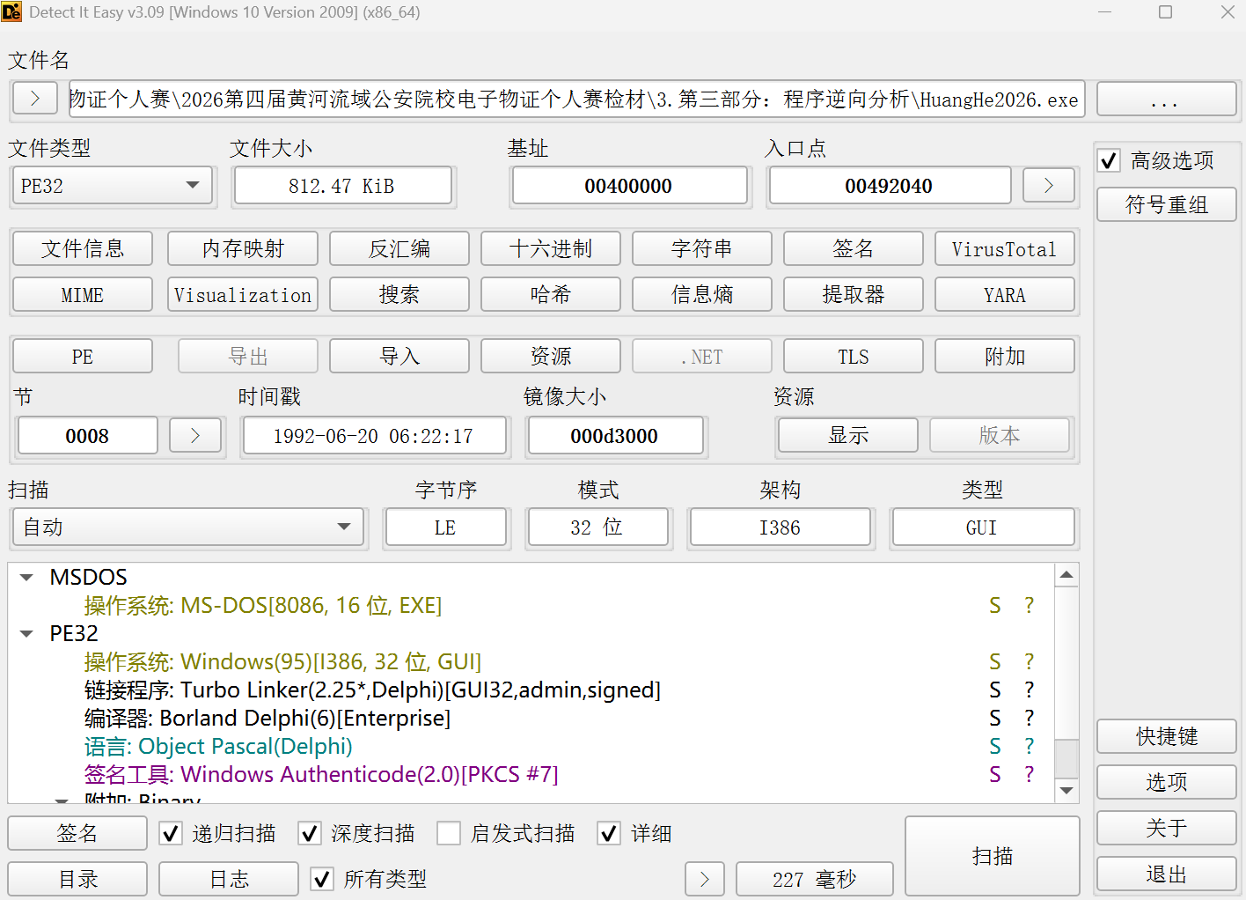Open the 导入 imports button
Screen dimensions: 1246x900
(x=399, y=356)
